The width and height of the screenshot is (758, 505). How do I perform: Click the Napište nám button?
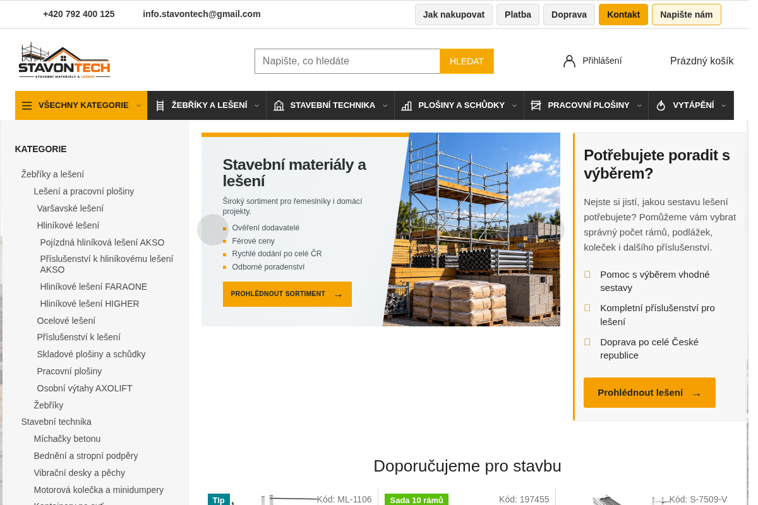(687, 15)
